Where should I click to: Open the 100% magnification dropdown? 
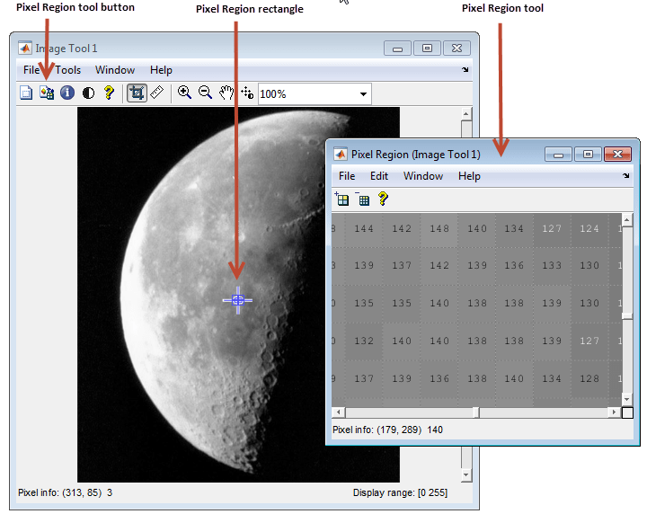[x=364, y=93]
